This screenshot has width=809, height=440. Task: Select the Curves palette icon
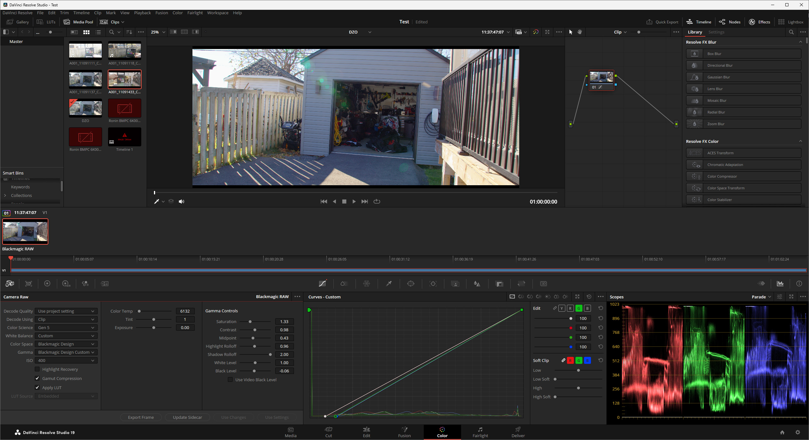coord(323,284)
